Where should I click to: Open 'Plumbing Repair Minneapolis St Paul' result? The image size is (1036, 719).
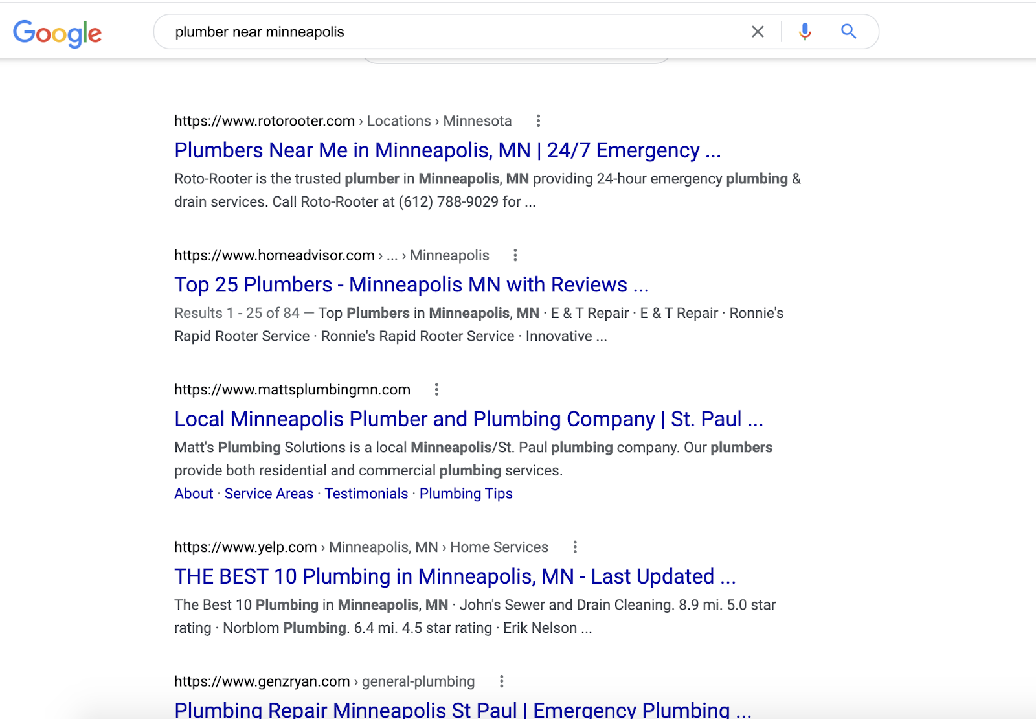[x=463, y=709]
